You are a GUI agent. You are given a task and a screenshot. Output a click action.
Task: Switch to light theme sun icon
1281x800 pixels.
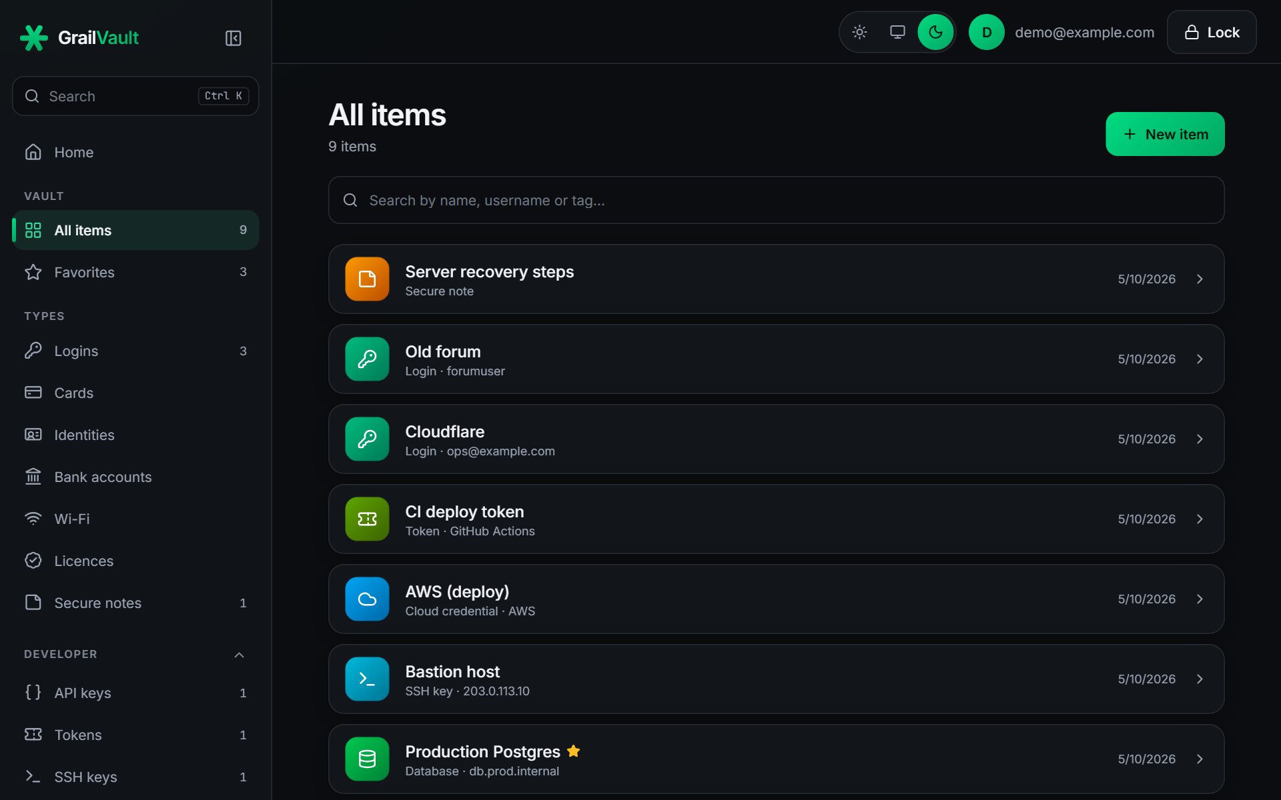859,32
